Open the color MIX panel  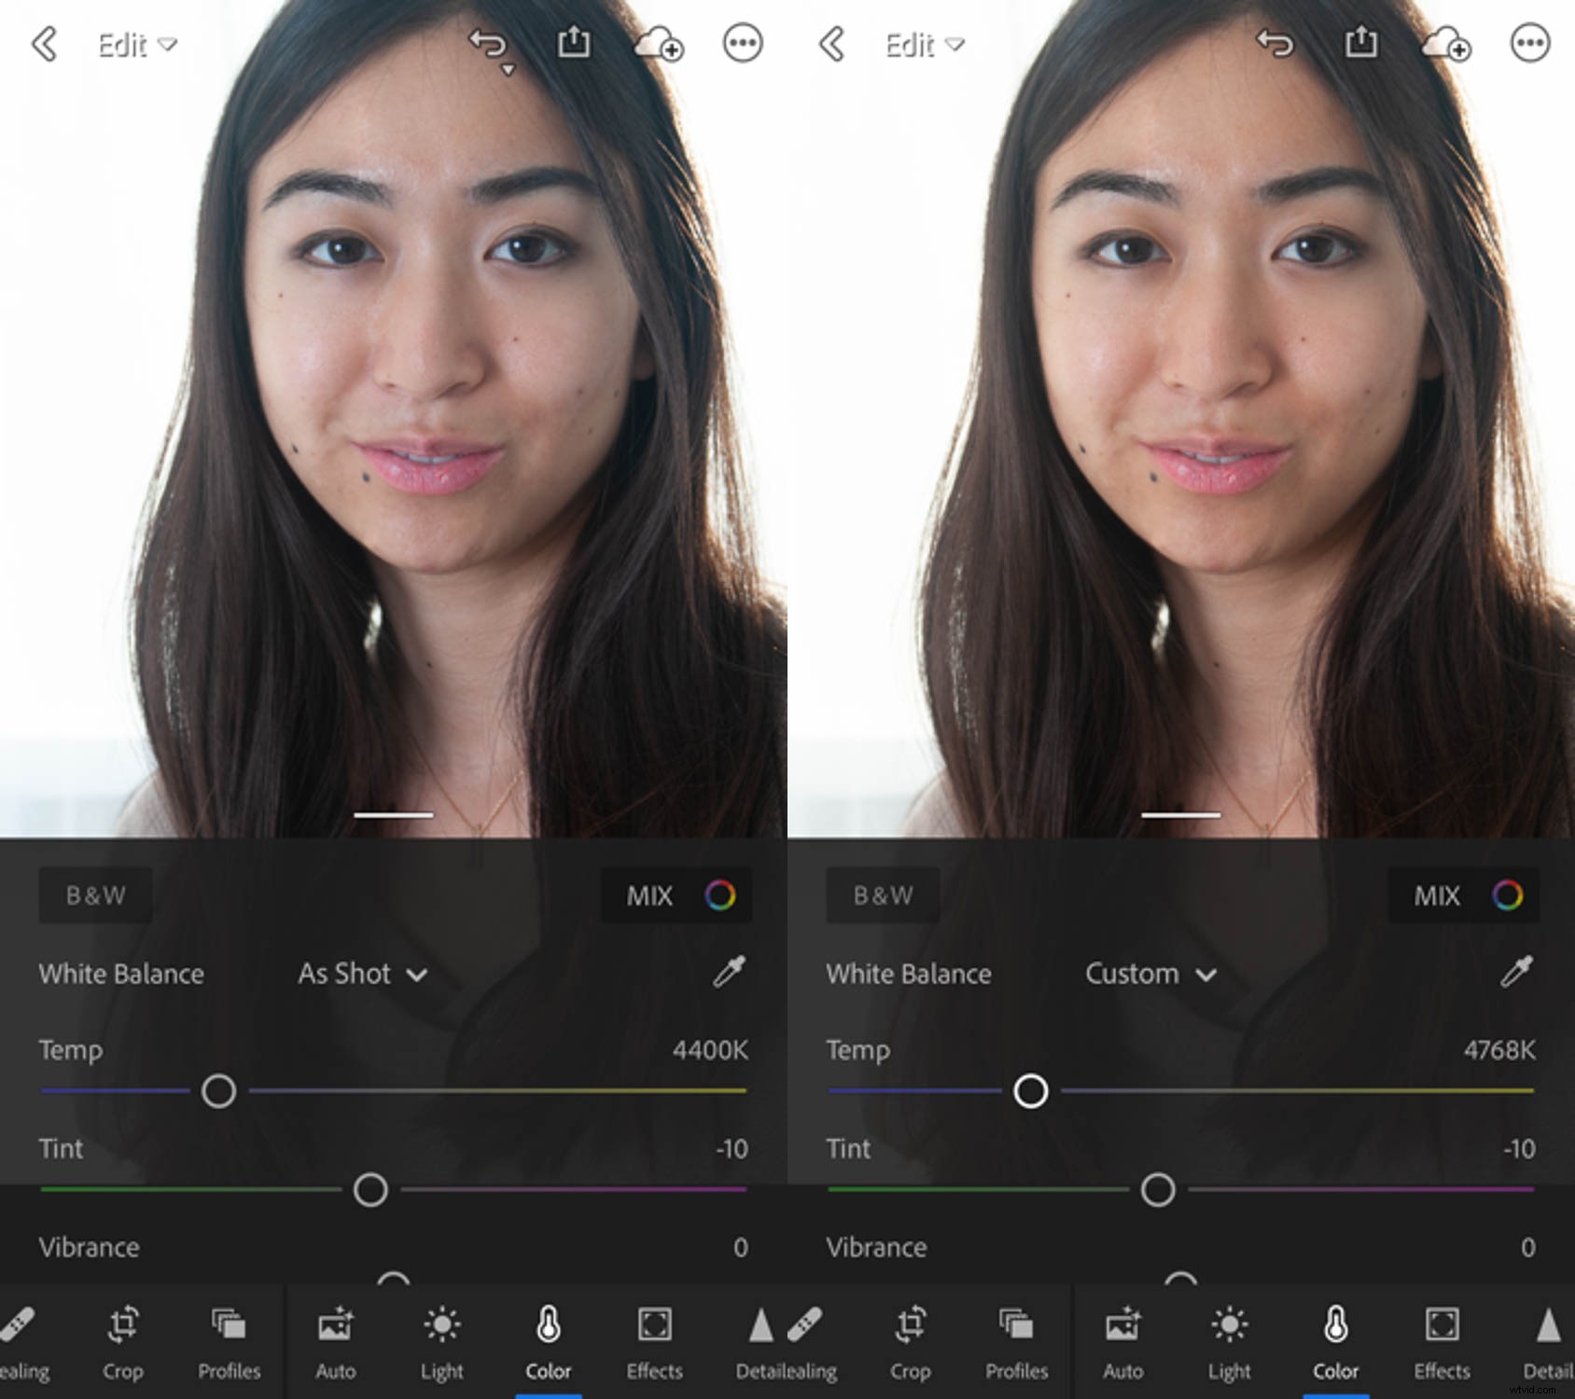pyautogui.click(x=676, y=896)
